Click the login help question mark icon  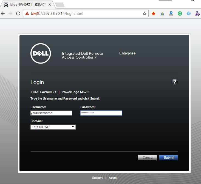(x=175, y=82)
